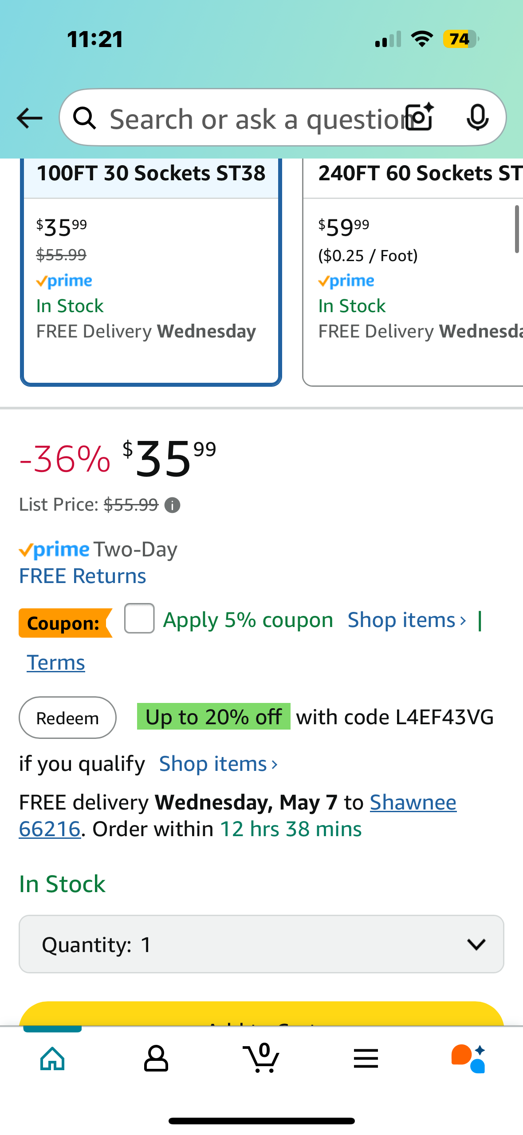Tap the magnifying glass search icon
Viewport: 523px width, 1135px height.
(84, 118)
